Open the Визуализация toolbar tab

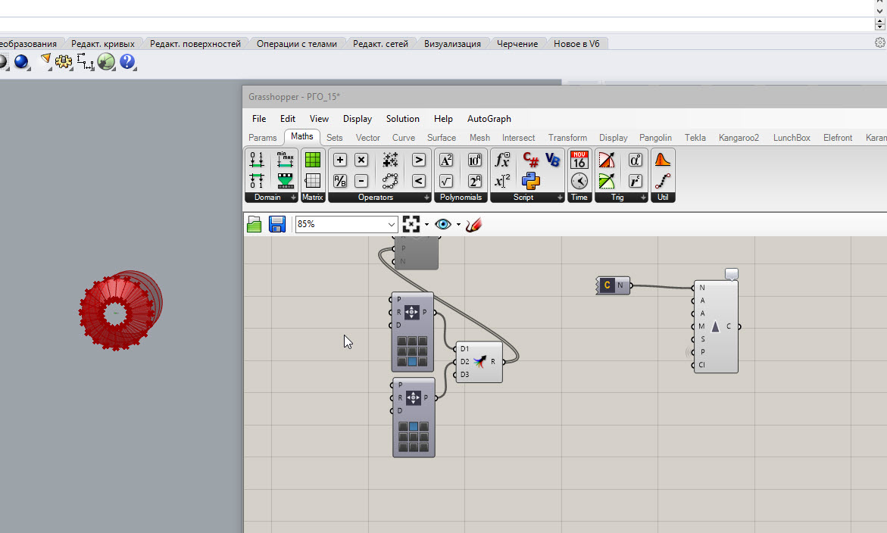[452, 44]
